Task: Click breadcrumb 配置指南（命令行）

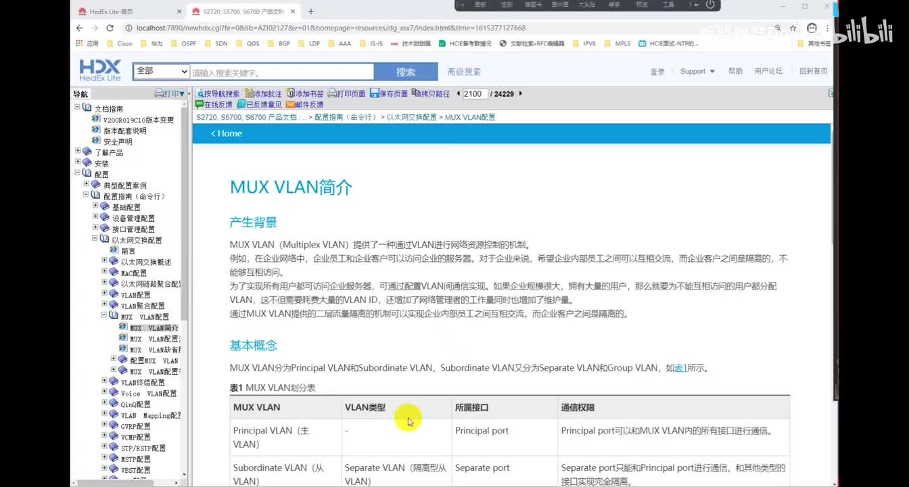Action: (346, 117)
